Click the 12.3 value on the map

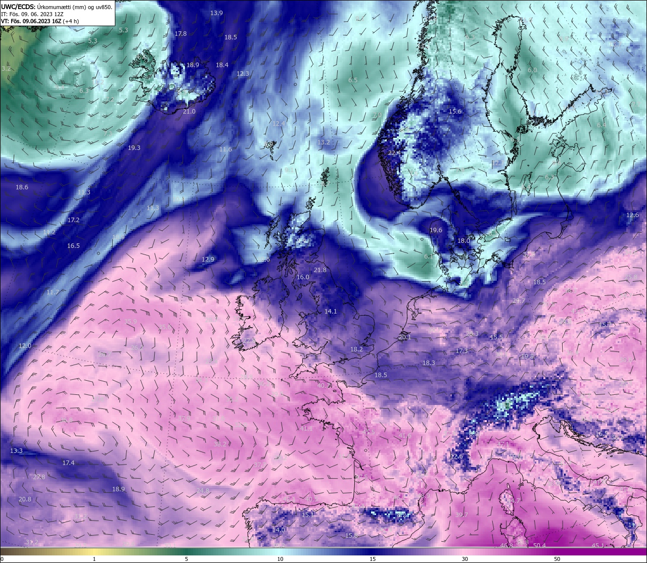coord(243,74)
